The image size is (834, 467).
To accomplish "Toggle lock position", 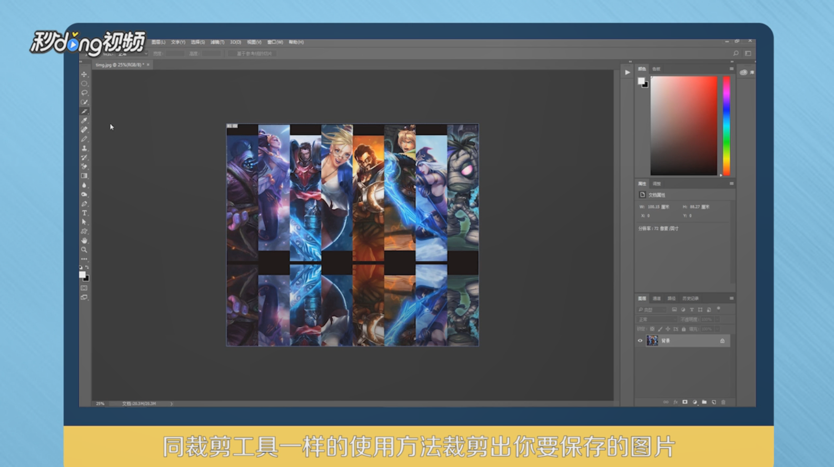I will pyautogui.click(x=668, y=329).
